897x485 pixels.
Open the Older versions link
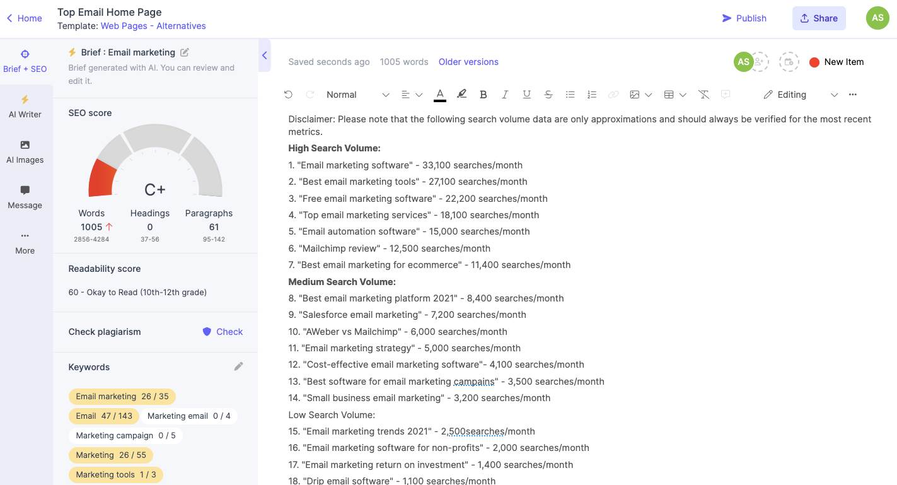click(468, 62)
